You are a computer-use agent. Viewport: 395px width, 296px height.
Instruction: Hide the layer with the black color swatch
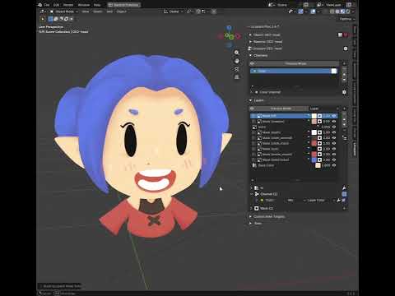334,149
